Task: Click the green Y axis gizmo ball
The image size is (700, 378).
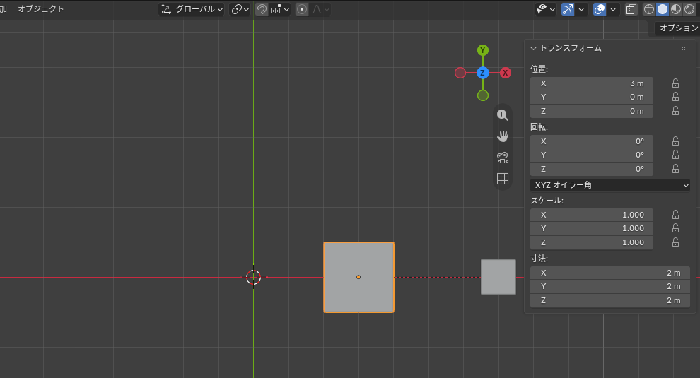Action: pos(483,50)
